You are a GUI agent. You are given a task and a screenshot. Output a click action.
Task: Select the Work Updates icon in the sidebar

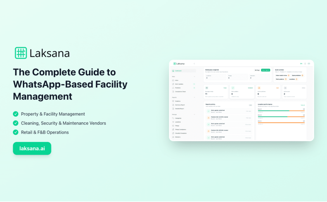click(x=173, y=84)
